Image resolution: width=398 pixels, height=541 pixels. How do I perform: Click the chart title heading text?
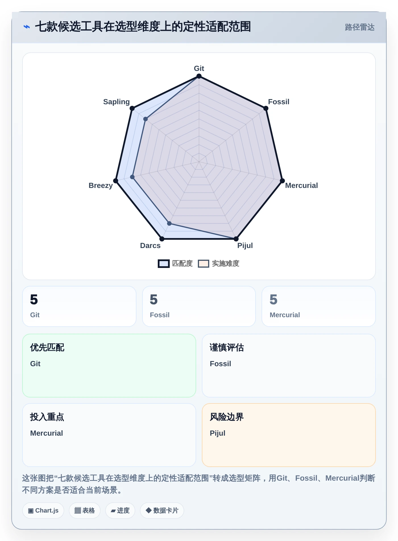(x=143, y=27)
